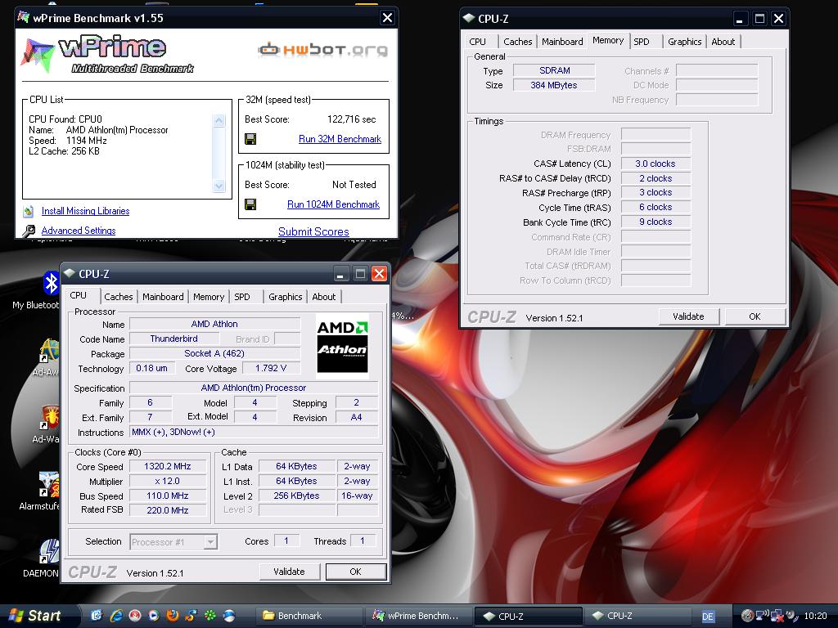Click the wPrime title bar icon

[23, 17]
